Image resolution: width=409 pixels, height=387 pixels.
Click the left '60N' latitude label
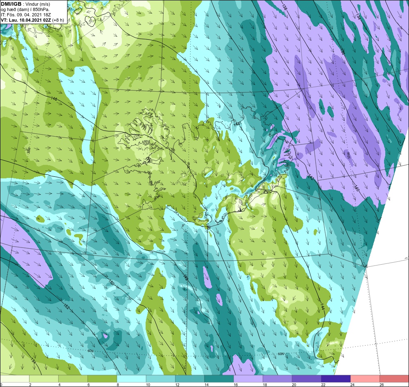coord(90,351)
